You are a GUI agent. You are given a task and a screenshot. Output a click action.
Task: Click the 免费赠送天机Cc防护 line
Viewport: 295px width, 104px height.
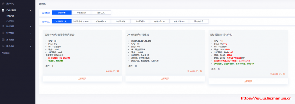[x=54, y=55]
